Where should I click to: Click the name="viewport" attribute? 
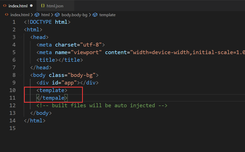click(x=79, y=52)
